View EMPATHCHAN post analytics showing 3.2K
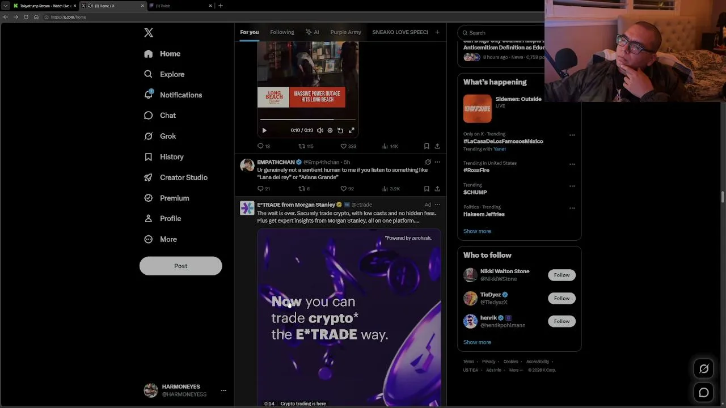Image resolution: width=726 pixels, height=408 pixels. [391, 189]
